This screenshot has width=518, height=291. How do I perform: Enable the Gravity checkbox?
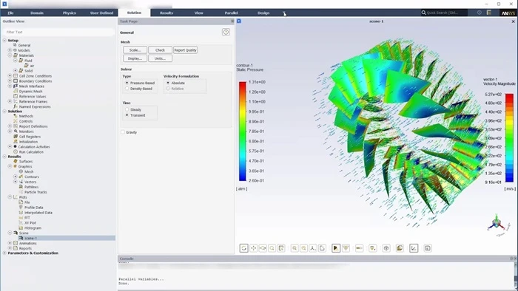(x=123, y=132)
